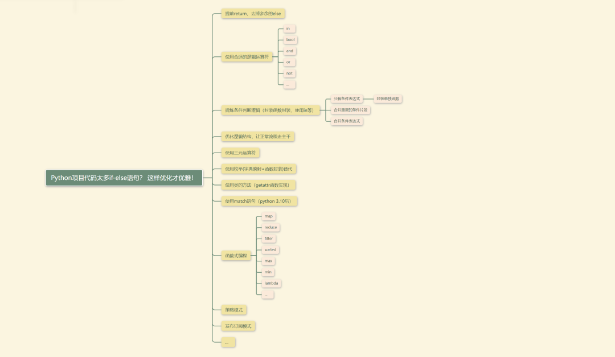Screen dimensions: 615x357
Task: Select the '封装单独函数' leaf node
Action: click(x=388, y=99)
